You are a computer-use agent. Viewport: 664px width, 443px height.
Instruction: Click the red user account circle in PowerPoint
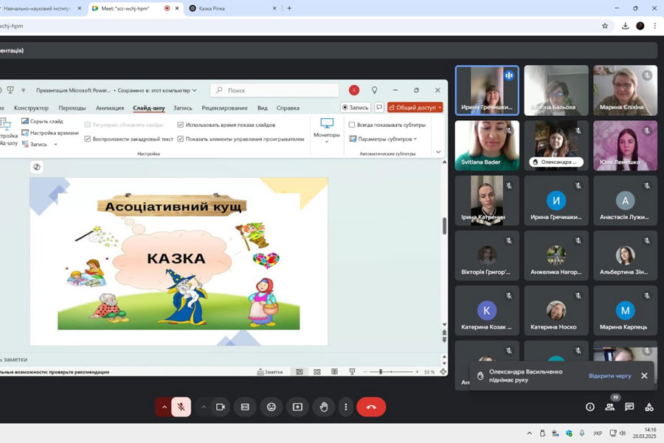[354, 90]
